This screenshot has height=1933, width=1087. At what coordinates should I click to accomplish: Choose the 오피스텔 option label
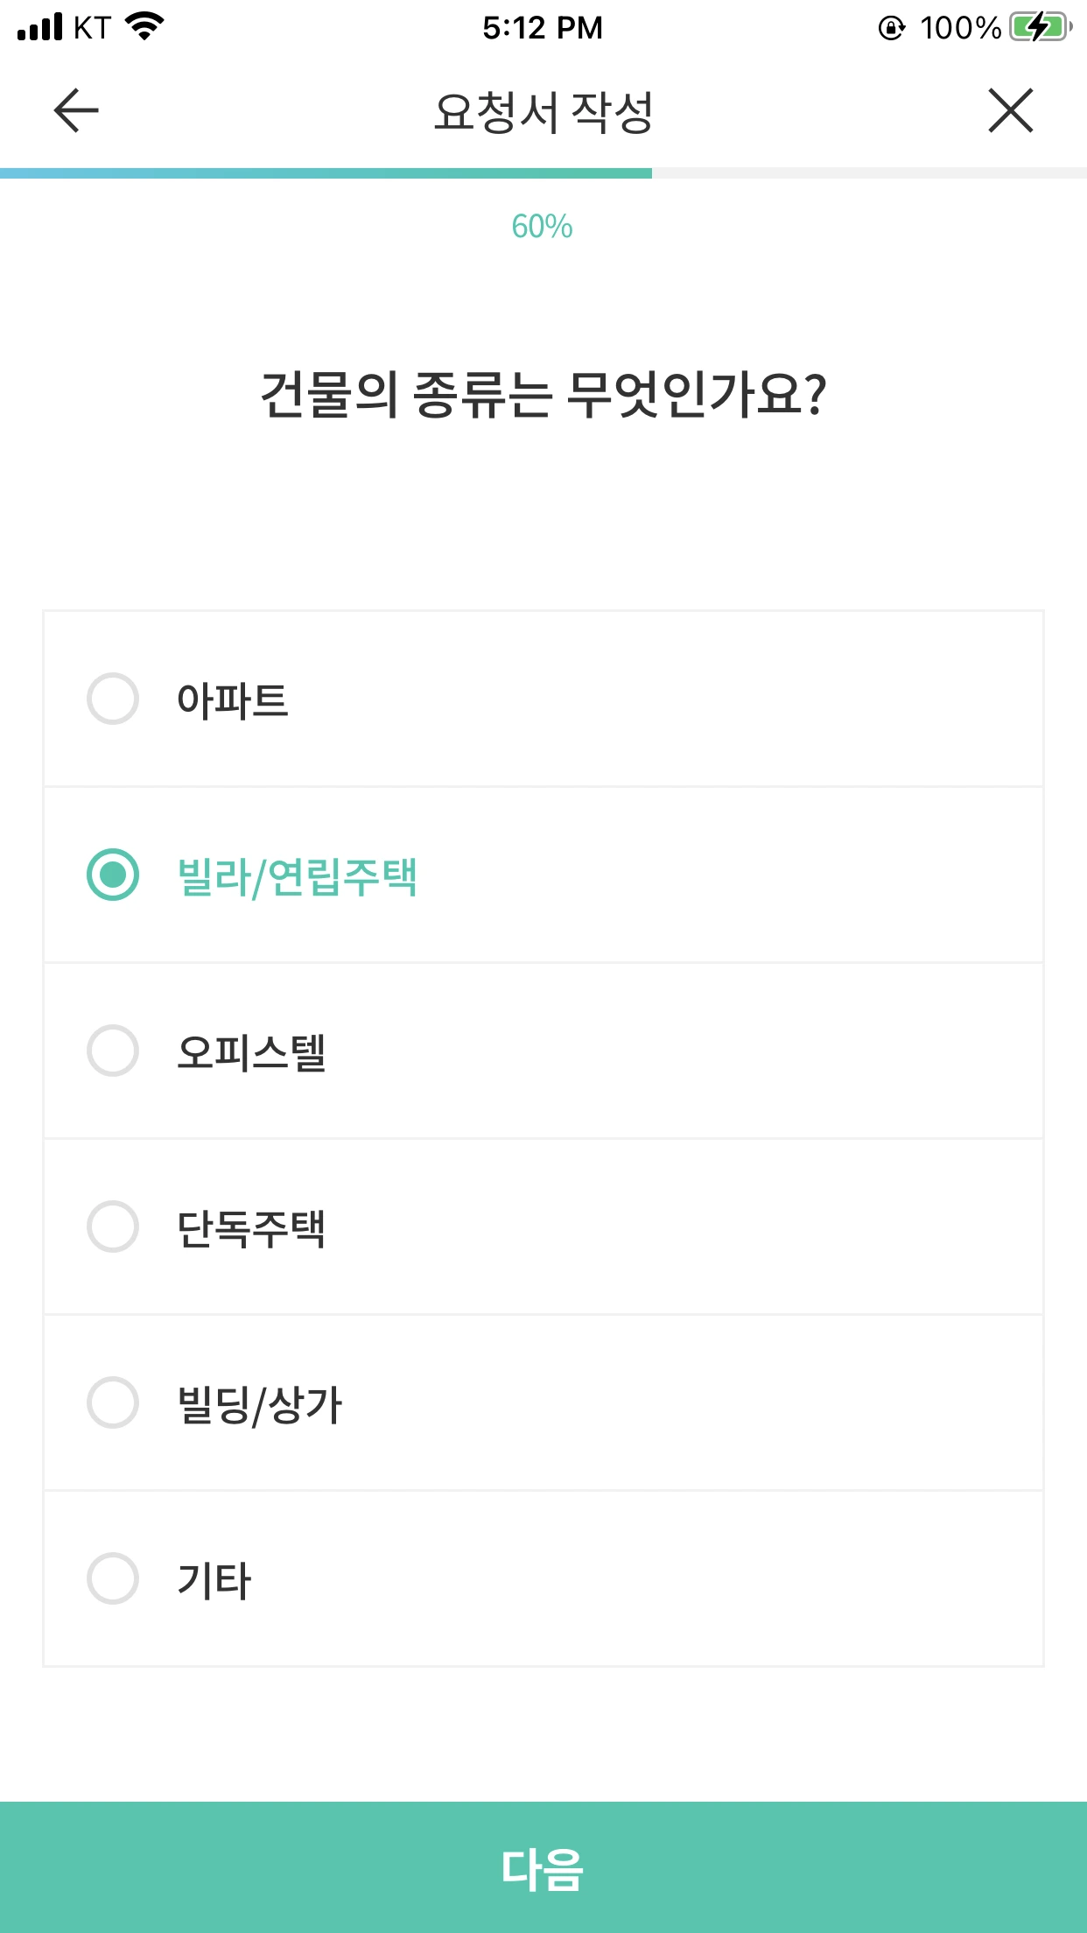pyautogui.click(x=251, y=1051)
